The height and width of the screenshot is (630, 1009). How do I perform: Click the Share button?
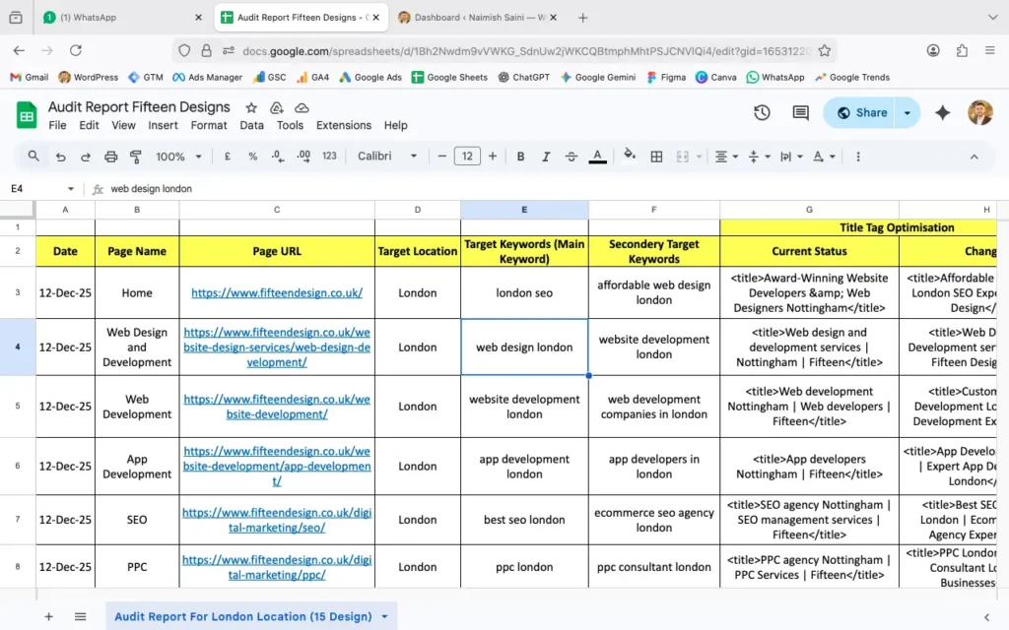pos(862,112)
